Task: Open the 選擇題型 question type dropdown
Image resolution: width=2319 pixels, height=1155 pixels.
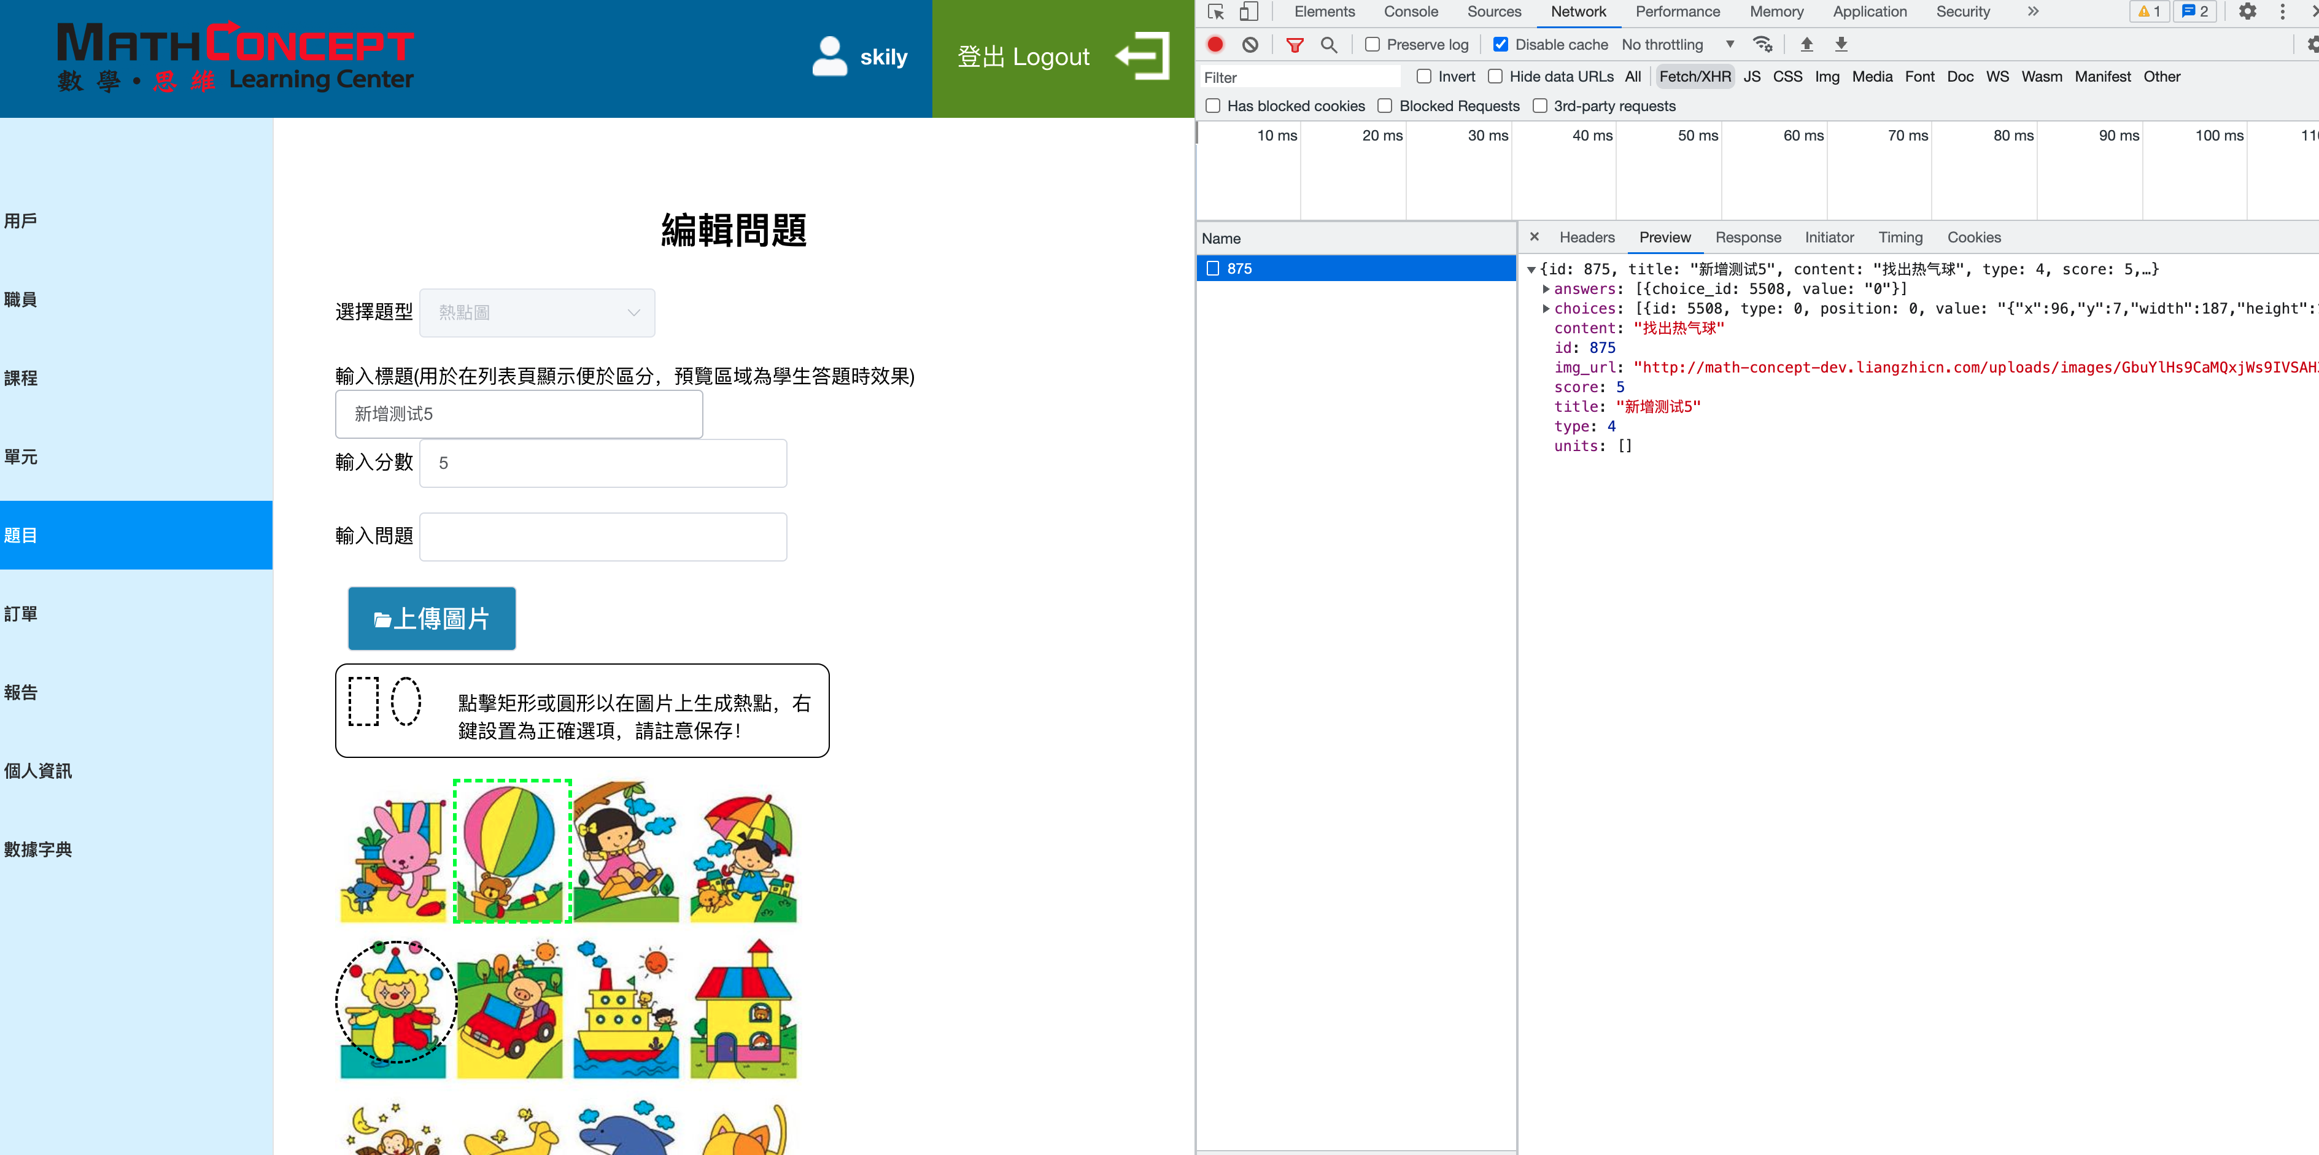Action: (x=538, y=312)
